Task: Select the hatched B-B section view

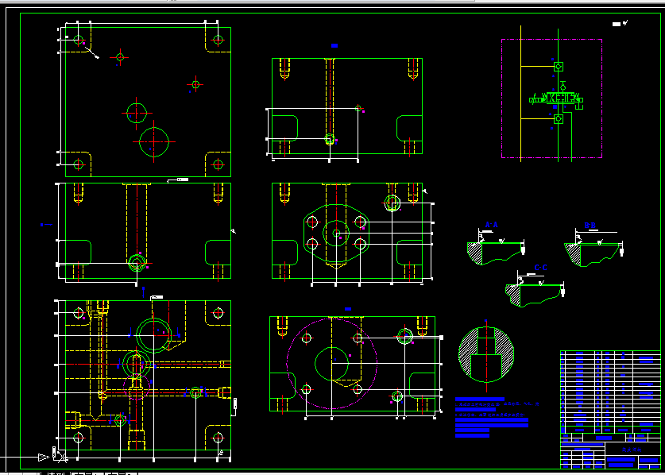Action: pos(593,254)
